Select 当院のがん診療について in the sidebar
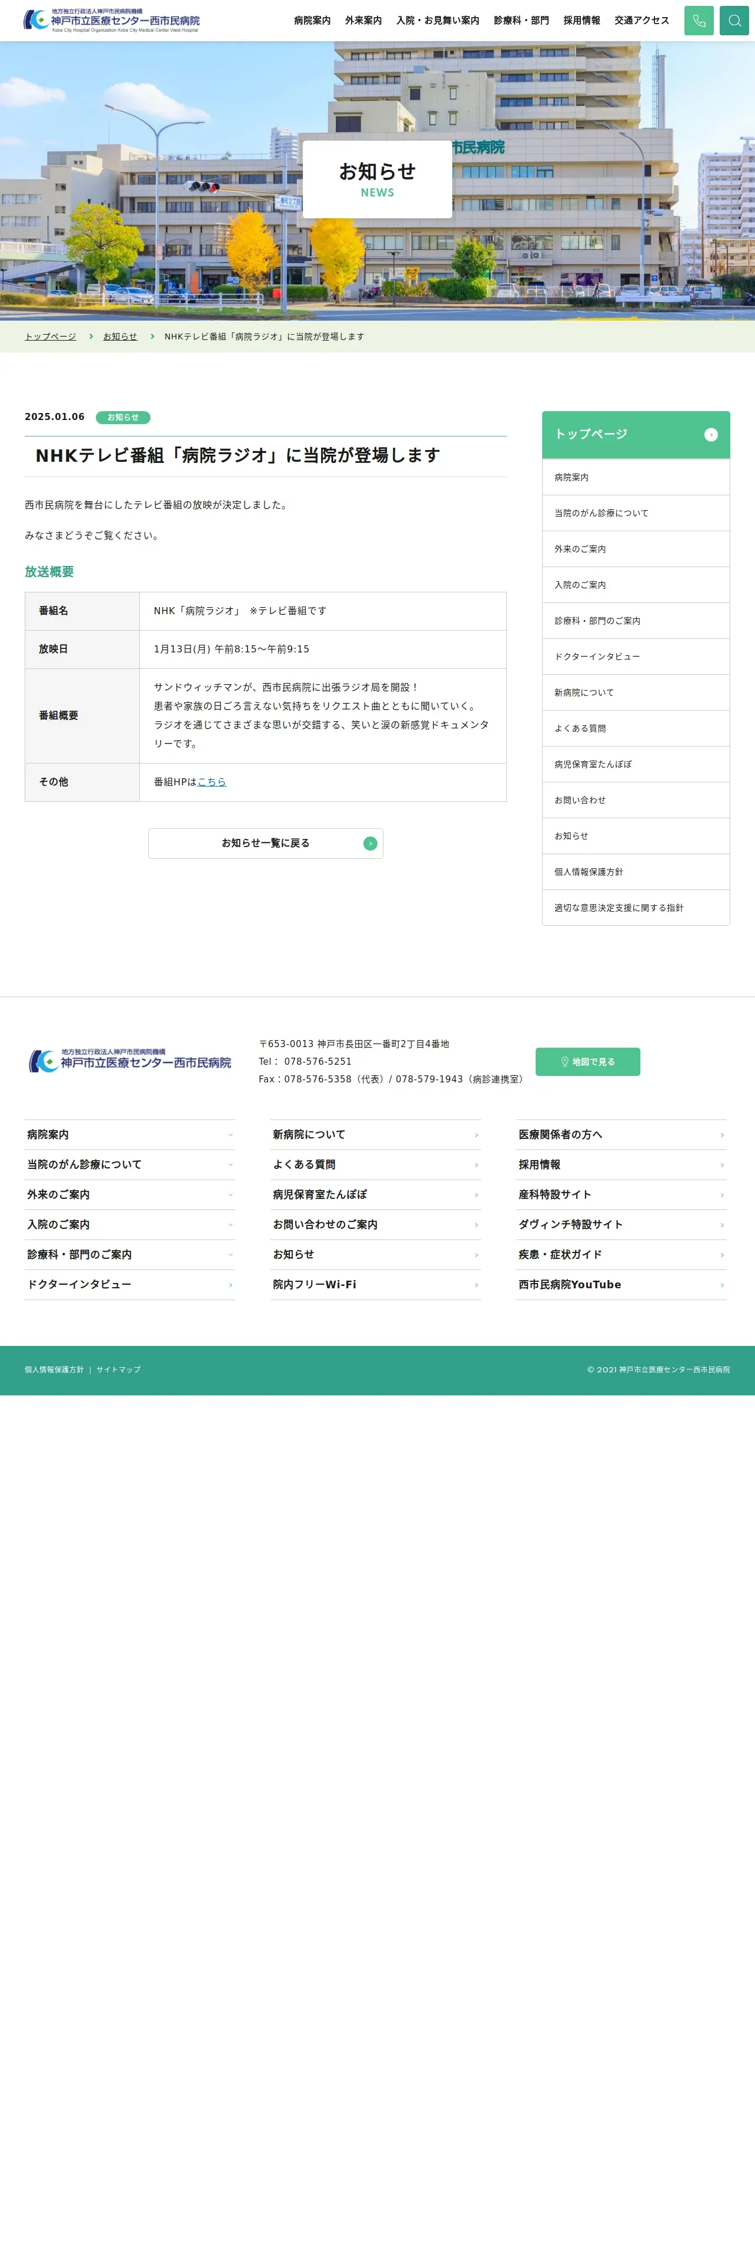The height and width of the screenshot is (2266, 755). (636, 514)
